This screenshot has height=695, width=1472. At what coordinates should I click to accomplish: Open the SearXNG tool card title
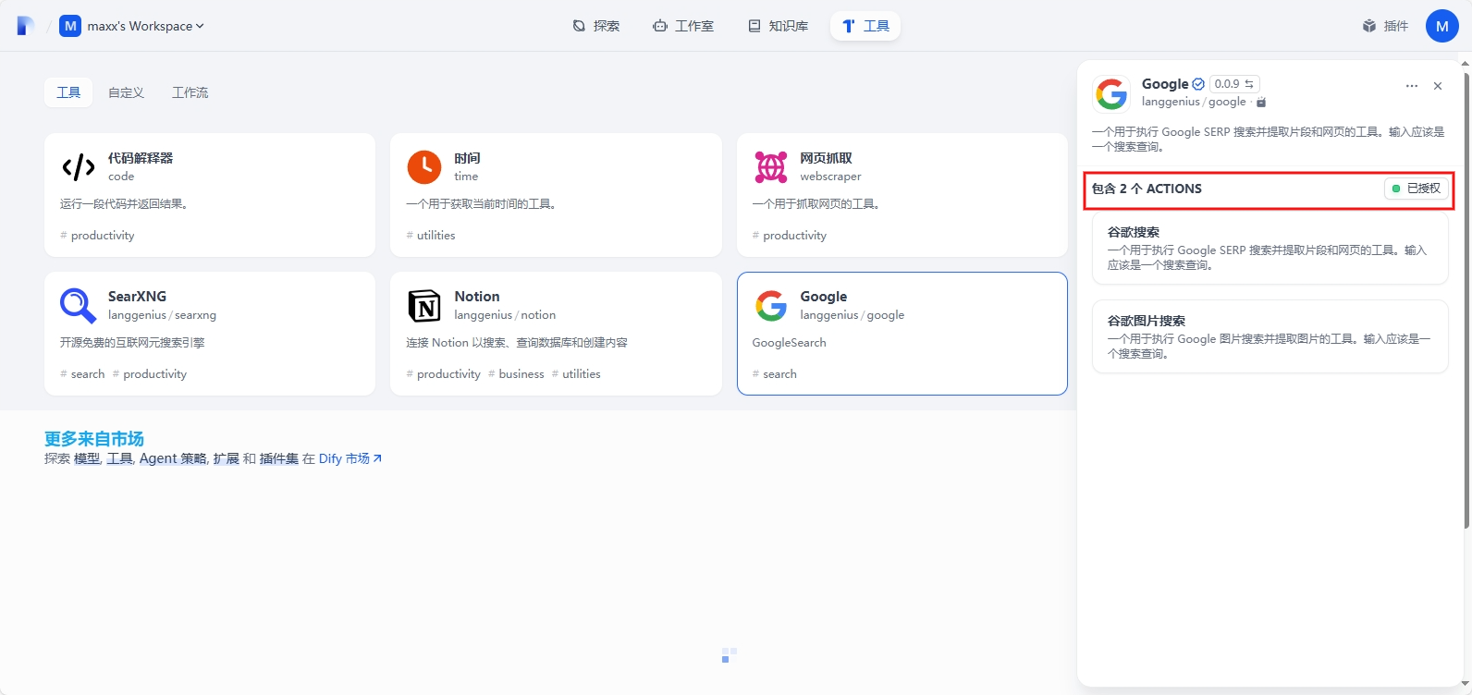137,297
